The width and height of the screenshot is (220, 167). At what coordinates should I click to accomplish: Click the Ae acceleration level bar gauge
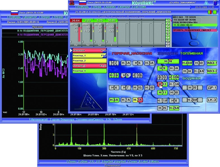pyautogui.click(x=79, y=33)
